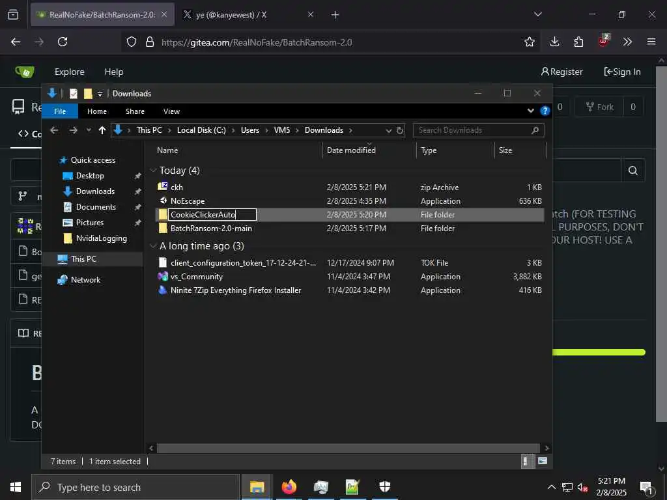
Task: Click the new folder quick access toolbar icon
Action: point(88,94)
